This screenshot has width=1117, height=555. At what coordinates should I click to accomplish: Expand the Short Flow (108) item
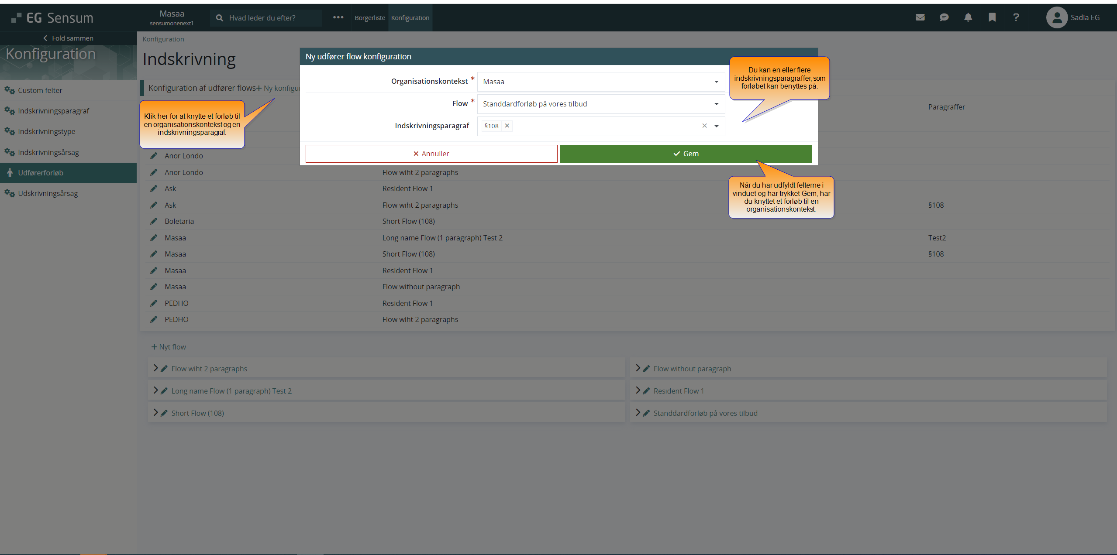tap(155, 413)
